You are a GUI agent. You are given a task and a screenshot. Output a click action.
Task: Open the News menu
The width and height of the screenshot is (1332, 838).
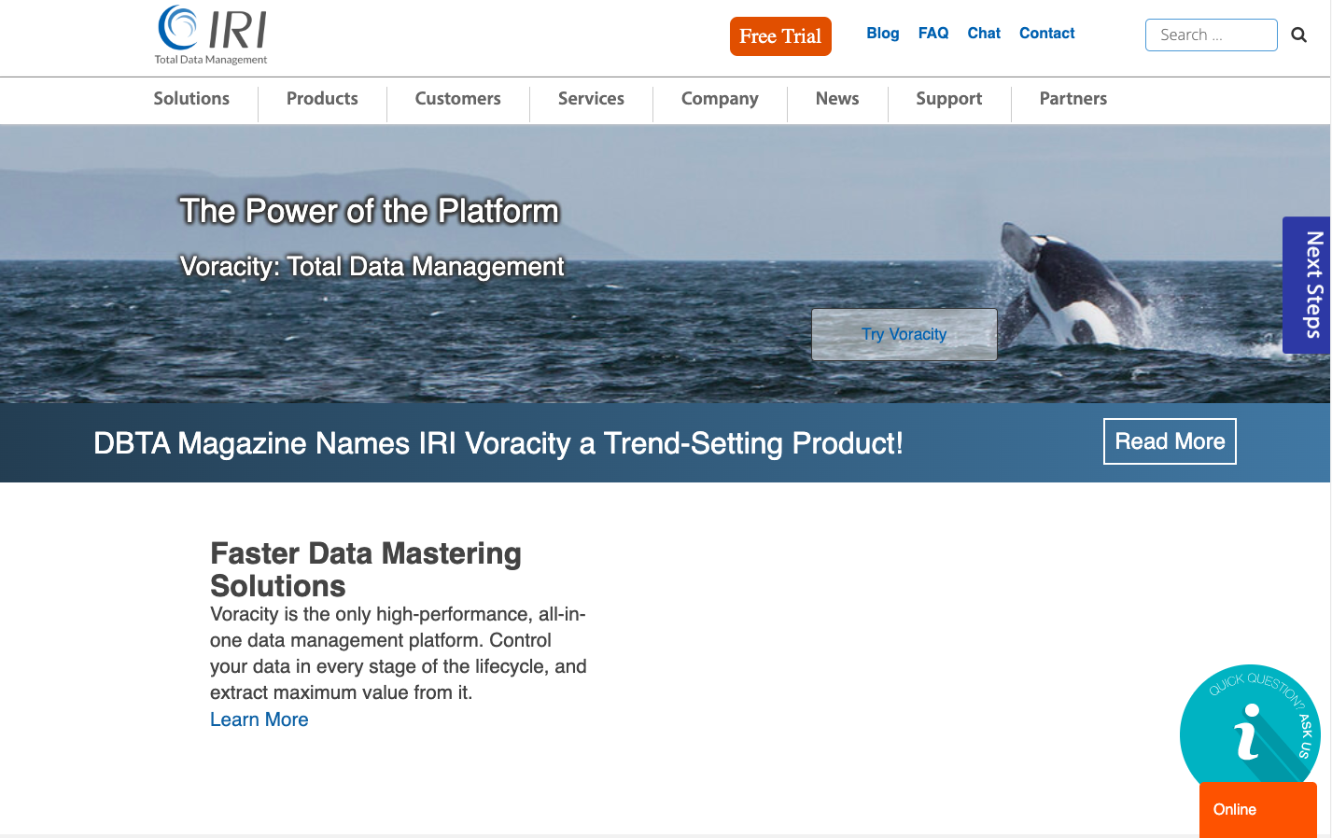[x=837, y=99]
